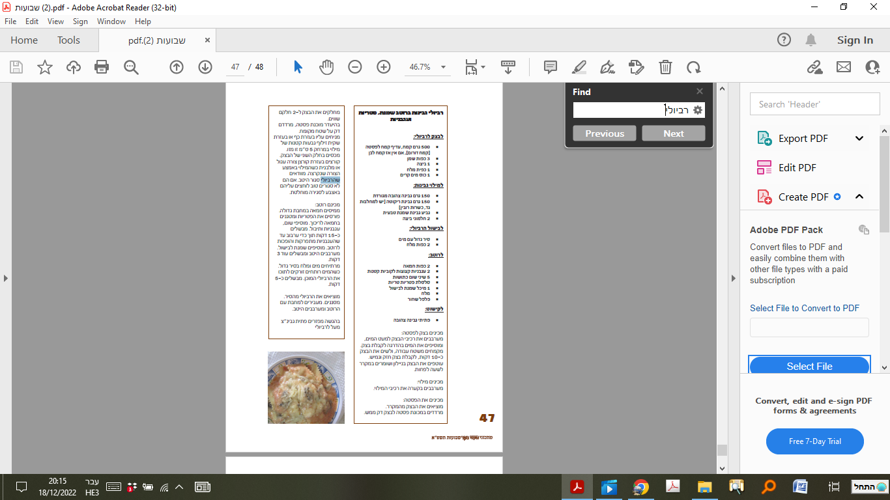
Task: Go to next page with down arrow
Action: (205, 67)
